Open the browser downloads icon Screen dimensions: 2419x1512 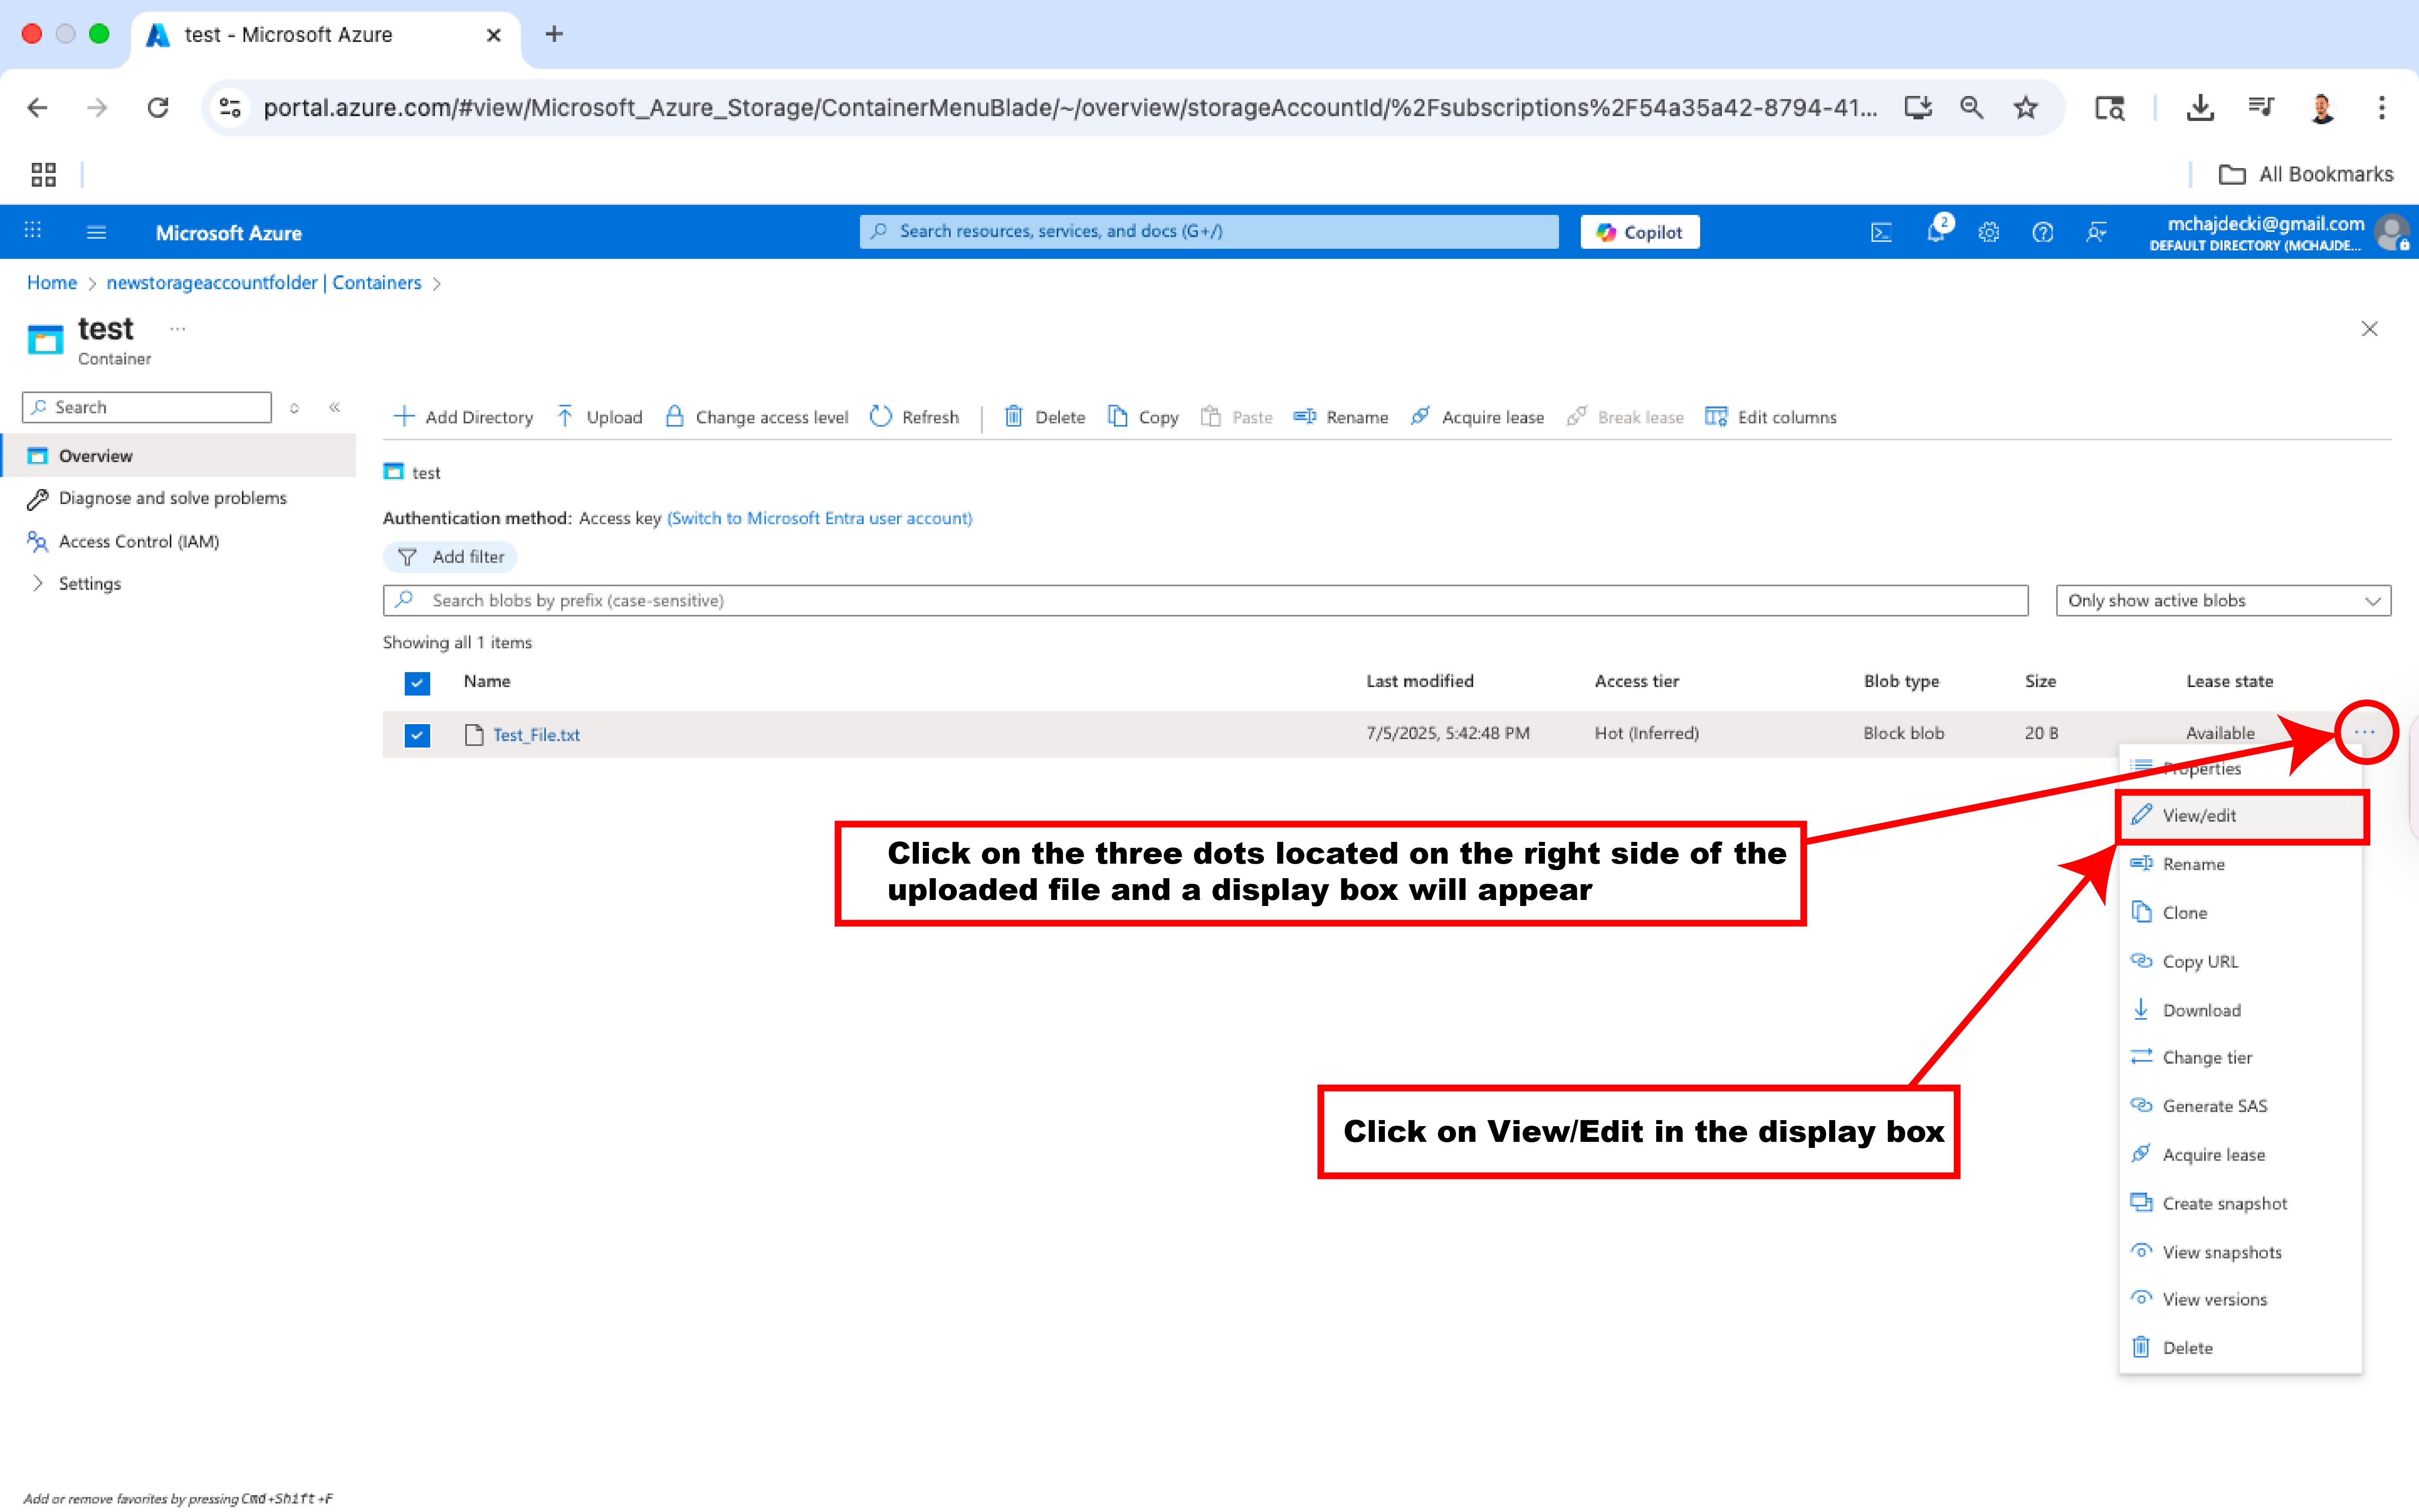pyautogui.click(x=2200, y=108)
